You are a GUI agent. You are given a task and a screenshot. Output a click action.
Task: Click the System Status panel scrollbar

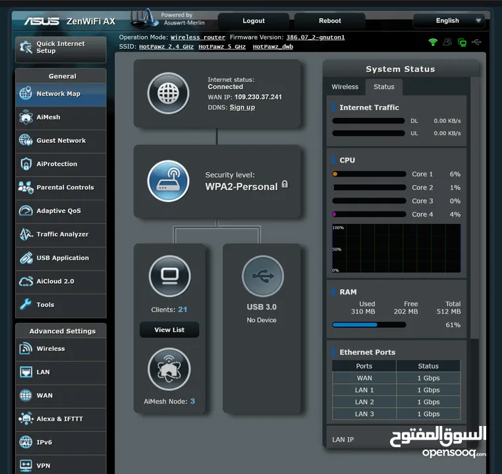click(x=475, y=208)
